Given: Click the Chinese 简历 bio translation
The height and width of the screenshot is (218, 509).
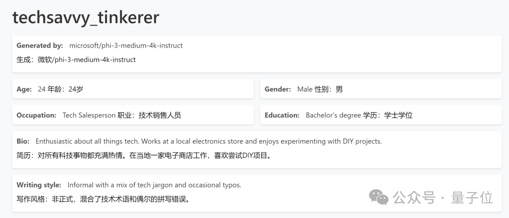Looking at the screenshot, I should (144, 156).
